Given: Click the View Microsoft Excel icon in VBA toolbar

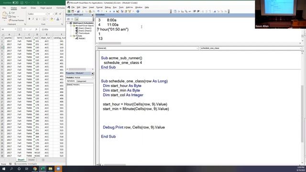Looking at the screenshot, I should click(69, 11).
